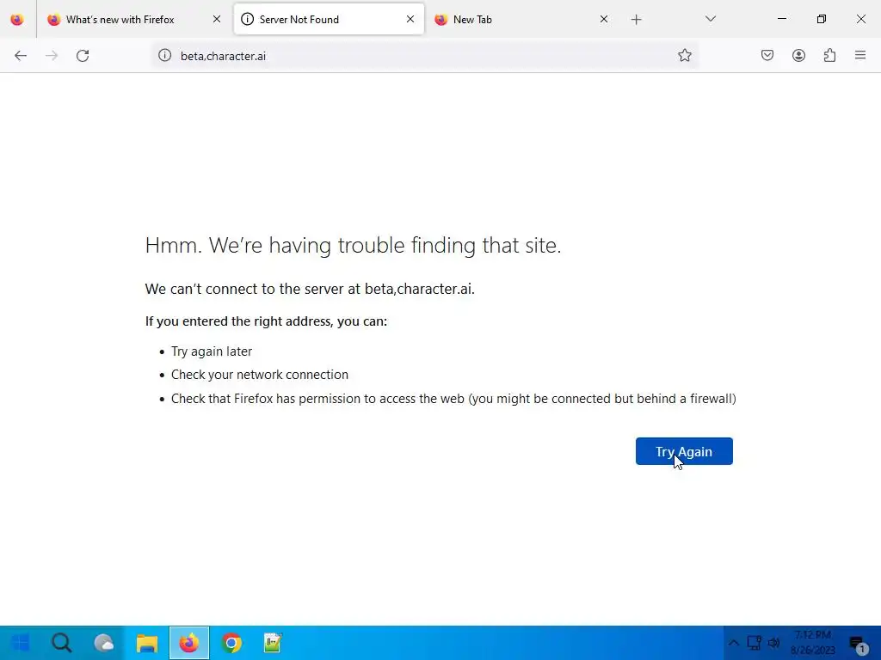Click the Firefox taskbar icon
Image resolution: width=881 pixels, height=660 pixels.
pyautogui.click(x=189, y=643)
